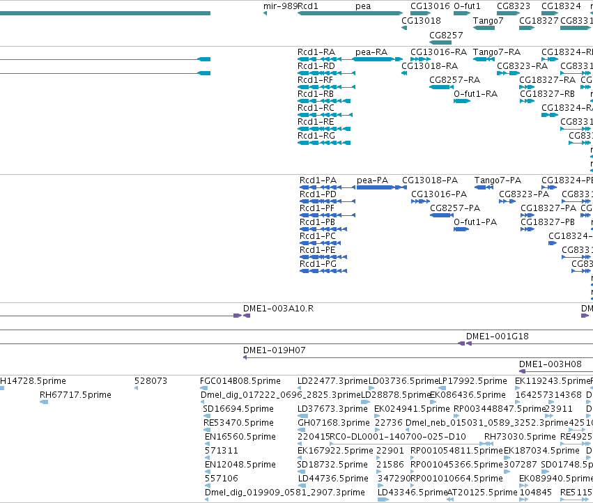Select the DME1-003H08 clone label
Viewport: 593px width, 503px height.
pyautogui.click(x=550, y=364)
